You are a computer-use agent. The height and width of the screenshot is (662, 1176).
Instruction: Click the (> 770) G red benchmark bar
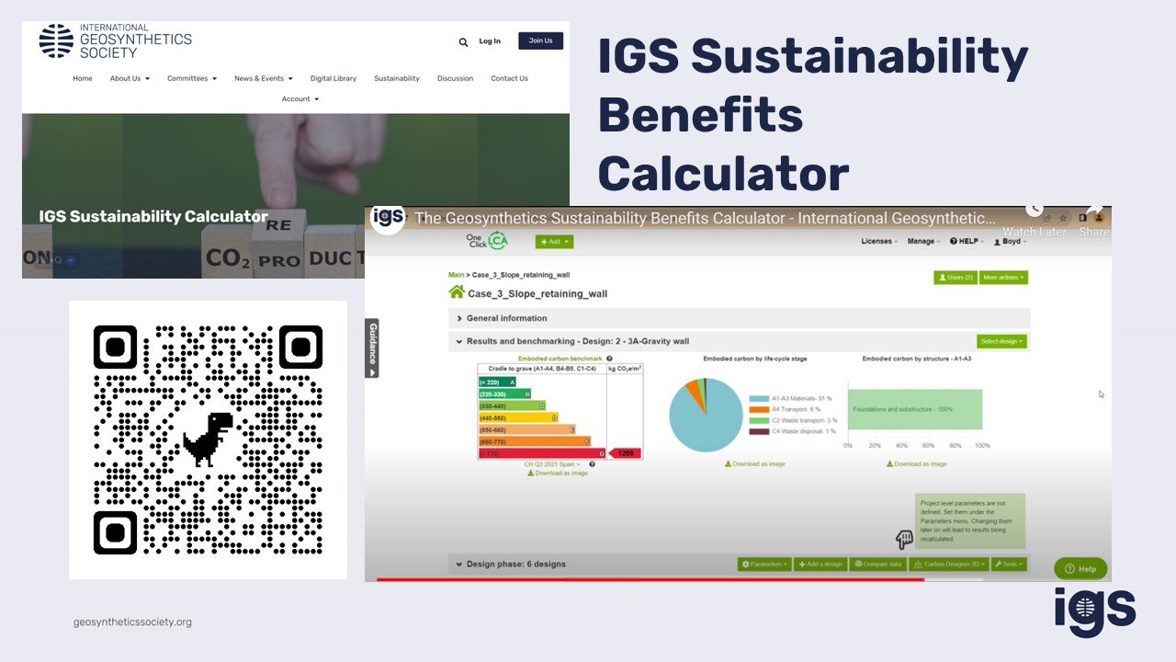point(543,453)
